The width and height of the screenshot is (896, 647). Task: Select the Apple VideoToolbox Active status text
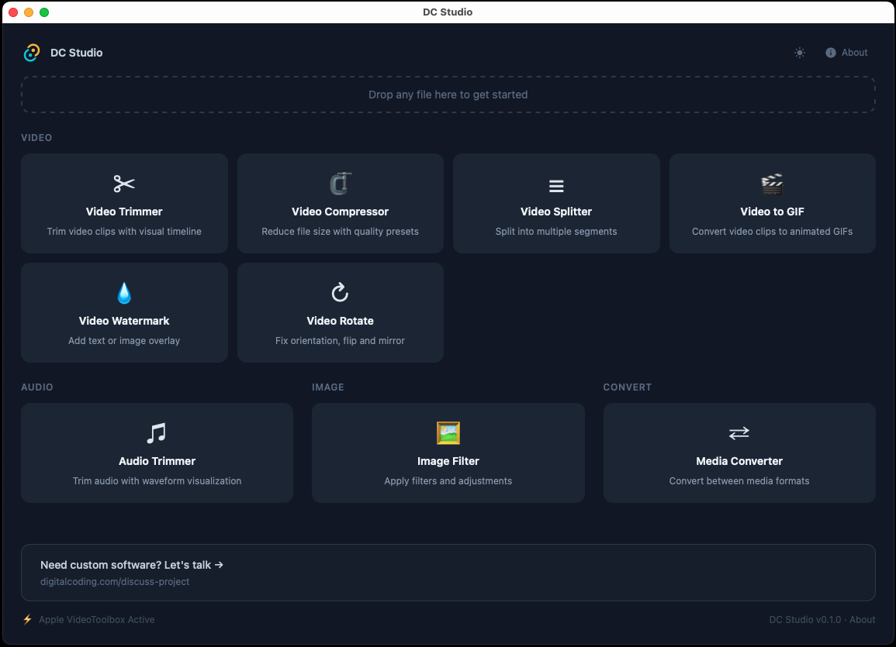coord(95,619)
